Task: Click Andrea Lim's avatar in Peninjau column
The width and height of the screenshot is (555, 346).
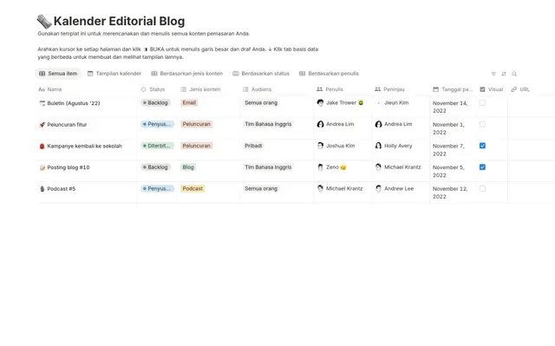Action: tap(378, 124)
